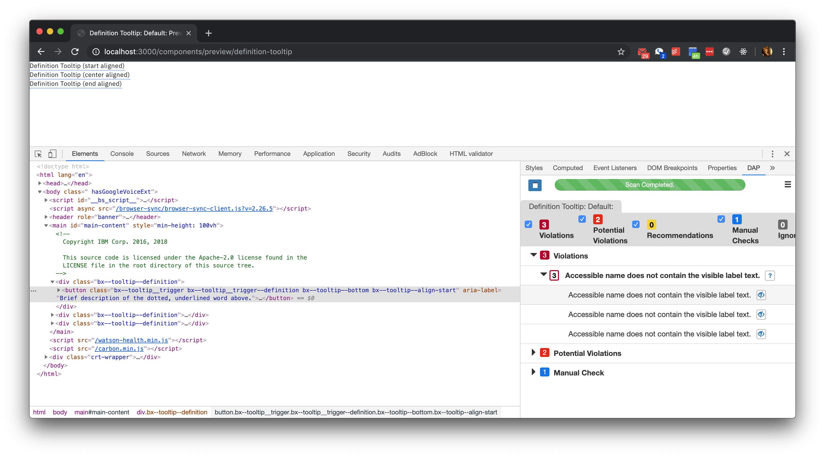Screen dimensions: 825x457
Task: Reload the page
Action: 75,52
